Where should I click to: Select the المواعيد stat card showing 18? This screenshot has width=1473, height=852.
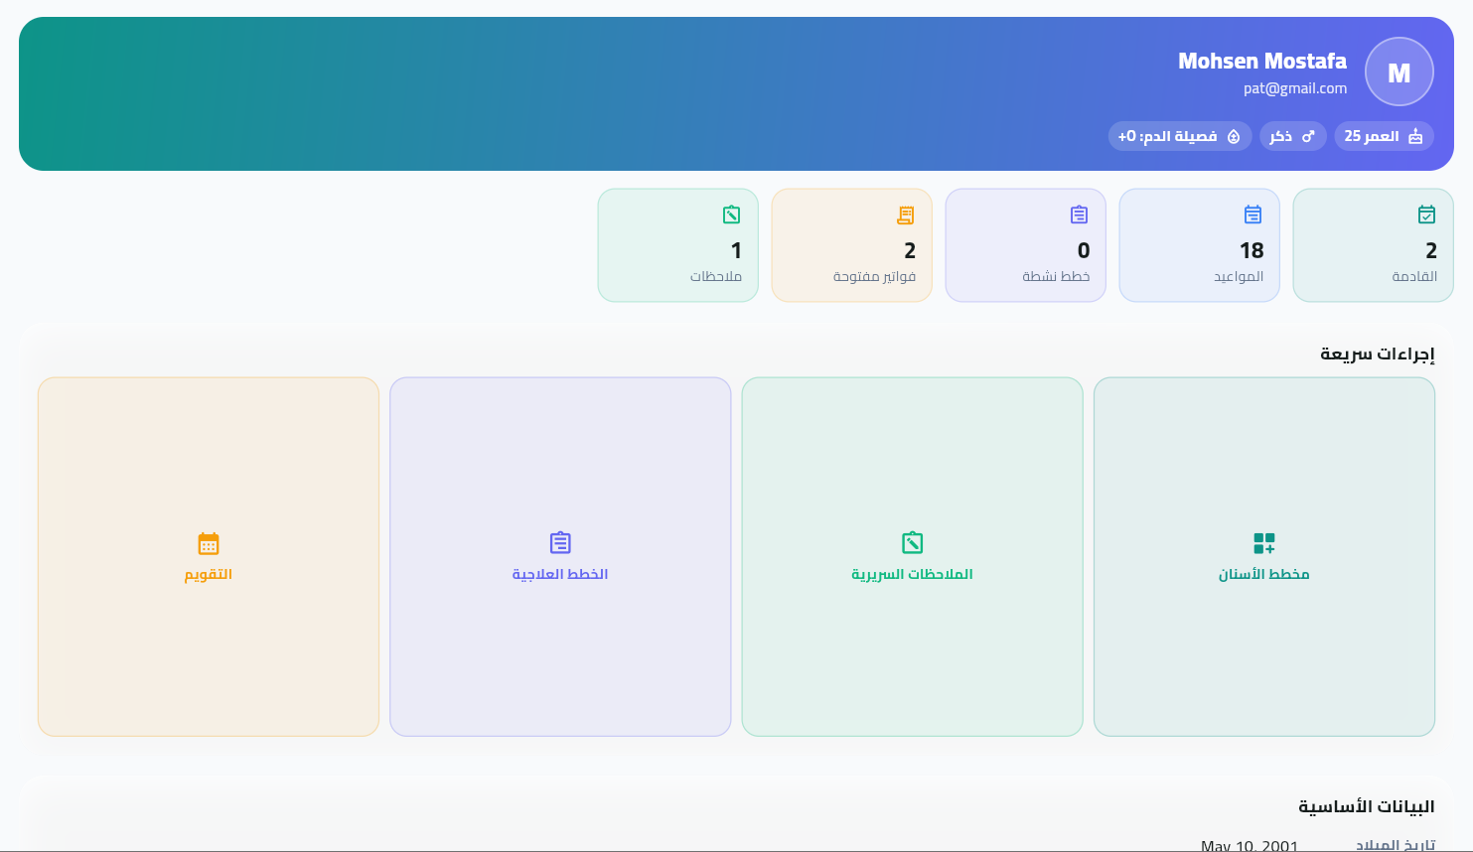[x=1199, y=245]
